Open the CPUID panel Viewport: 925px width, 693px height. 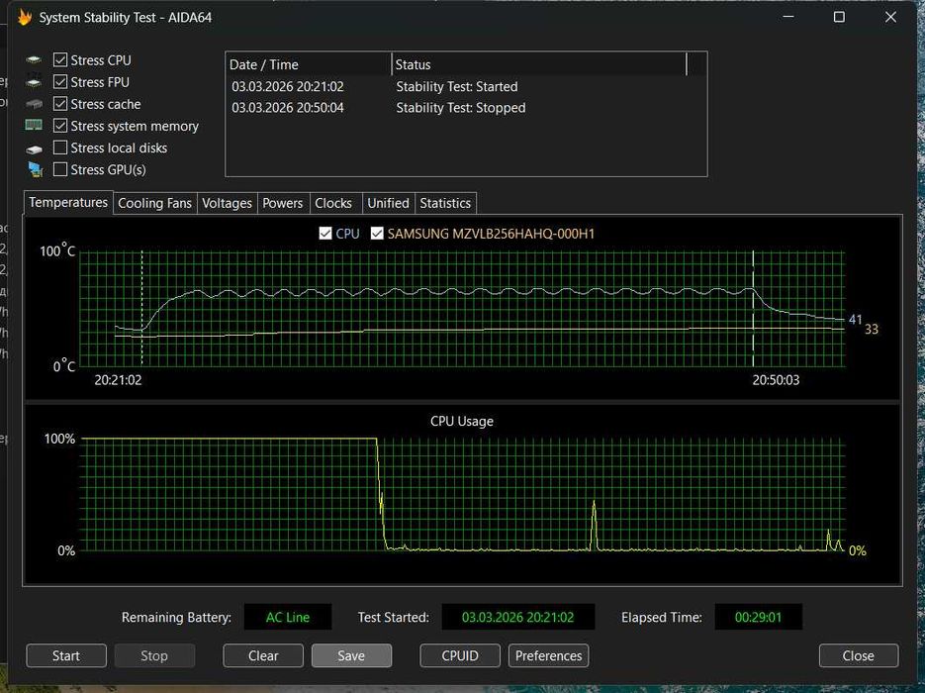[x=459, y=655]
